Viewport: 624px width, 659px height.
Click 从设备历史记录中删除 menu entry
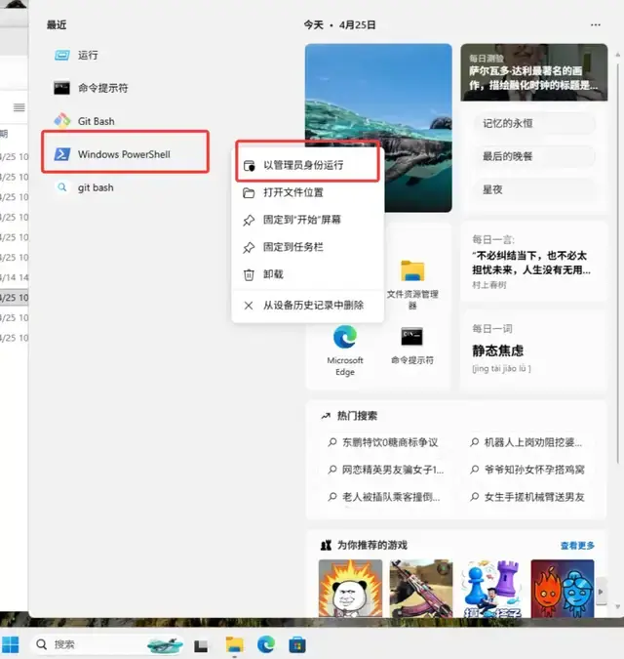pos(307,306)
